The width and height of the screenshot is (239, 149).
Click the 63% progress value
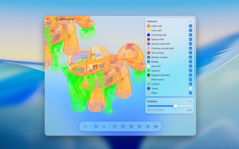tap(190, 110)
